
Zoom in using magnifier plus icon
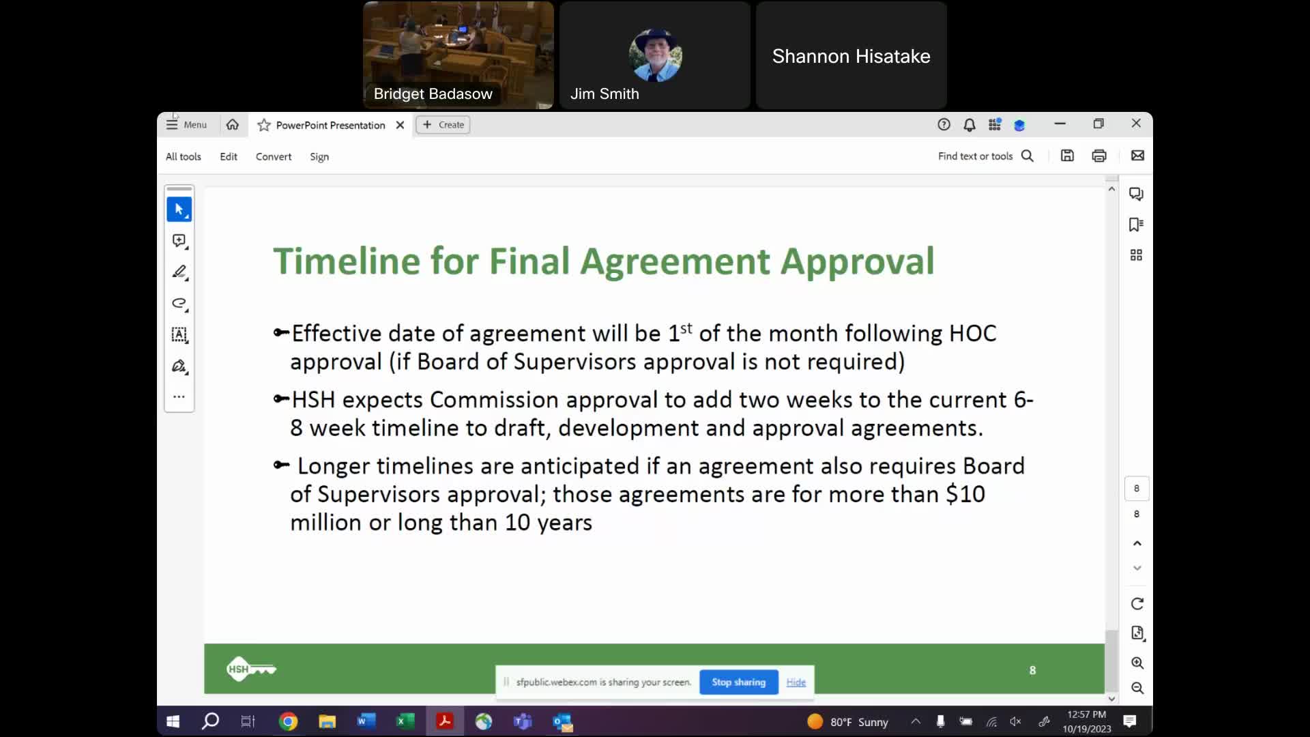coord(1137,663)
